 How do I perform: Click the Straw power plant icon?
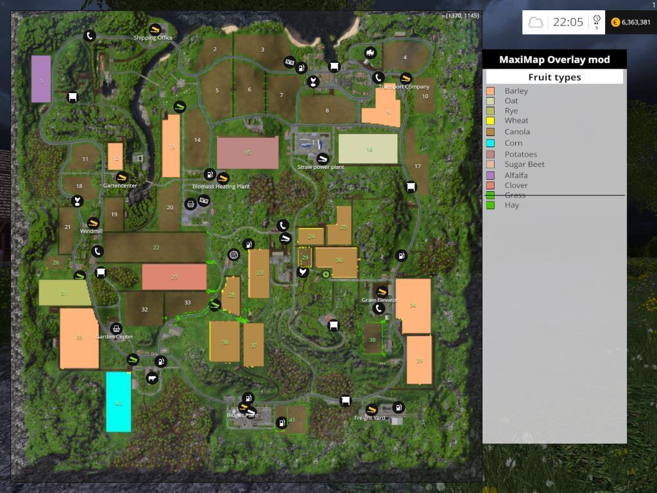323,158
